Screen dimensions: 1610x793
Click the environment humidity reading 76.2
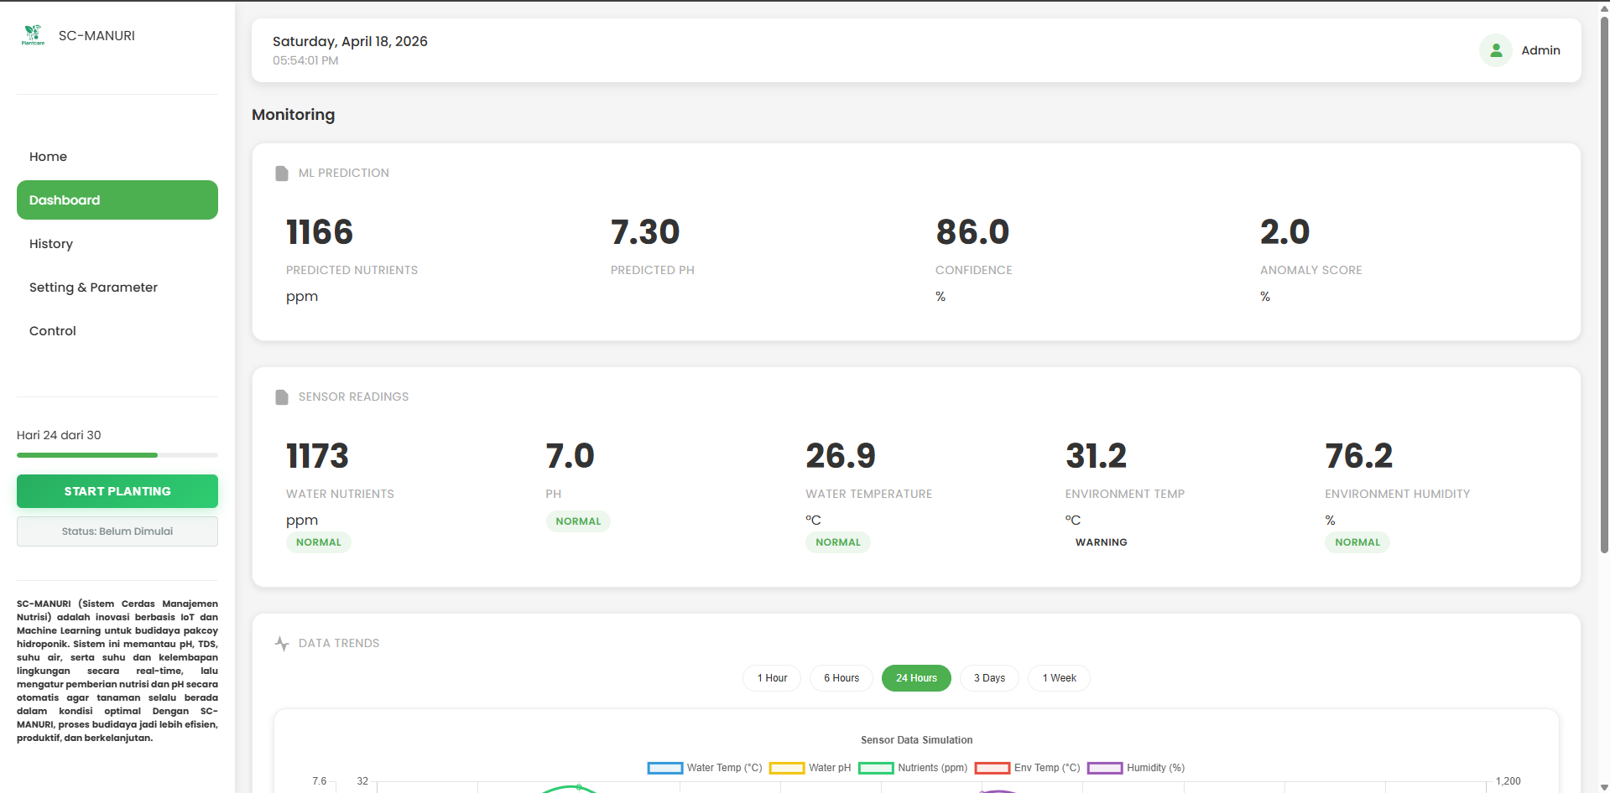[1359, 456]
